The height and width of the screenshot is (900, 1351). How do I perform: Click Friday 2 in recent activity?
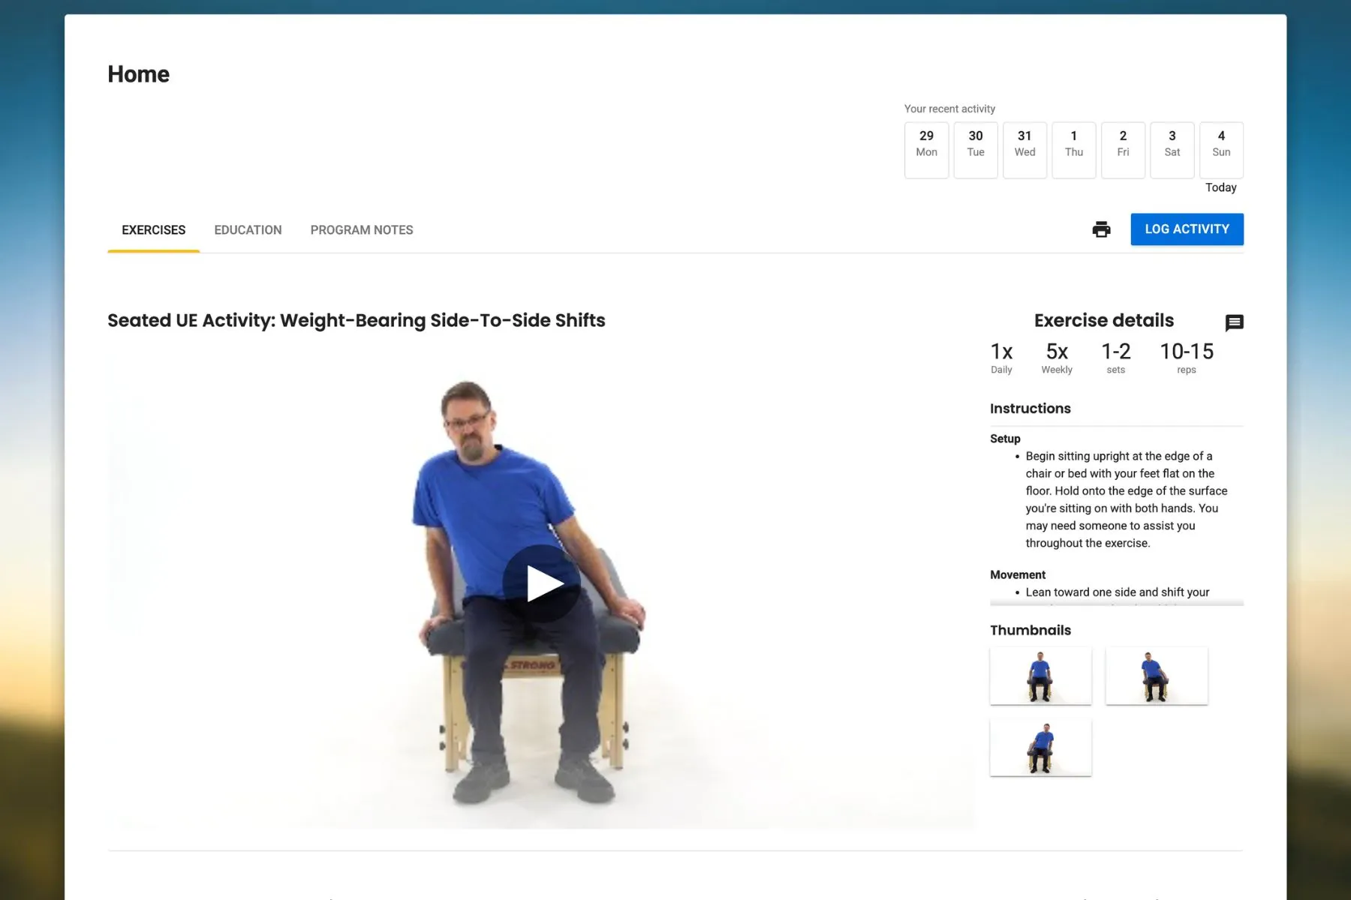(x=1123, y=150)
